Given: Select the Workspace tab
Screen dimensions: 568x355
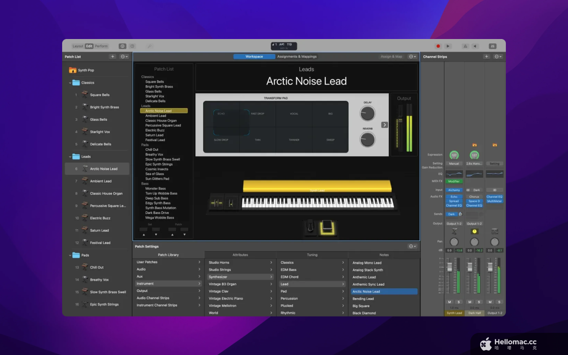Looking at the screenshot, I should (x=254, y=57).
